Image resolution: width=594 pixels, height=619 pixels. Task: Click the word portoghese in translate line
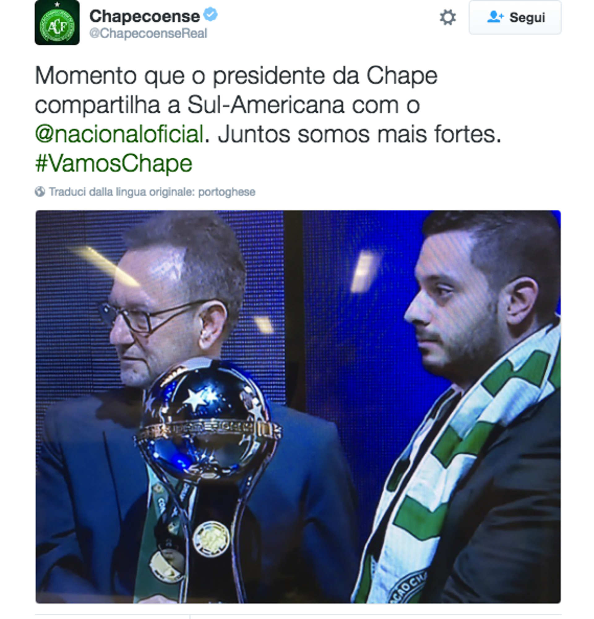(227, 192)
